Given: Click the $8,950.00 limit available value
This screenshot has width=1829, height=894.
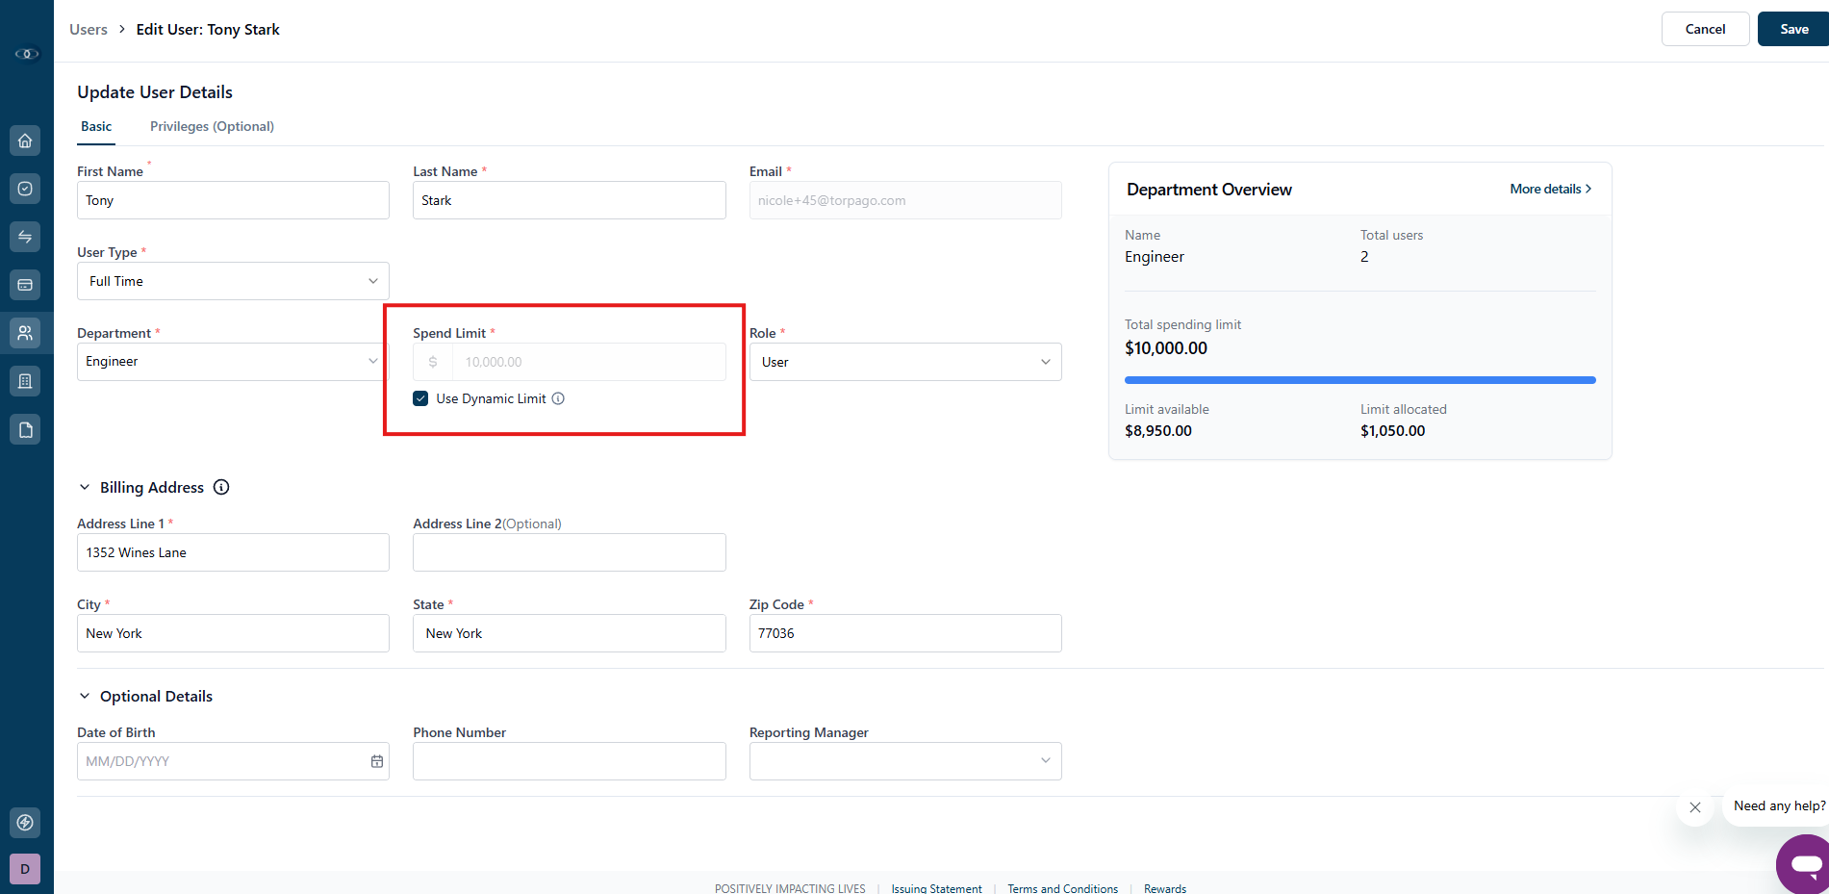Looking at the screenshot, I should coord(1158,430).
